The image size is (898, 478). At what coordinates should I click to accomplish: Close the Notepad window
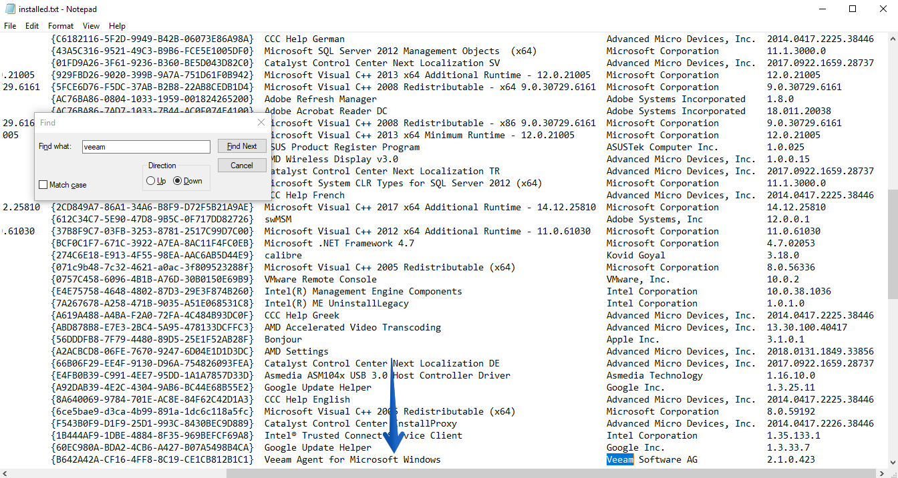[883, 9]
